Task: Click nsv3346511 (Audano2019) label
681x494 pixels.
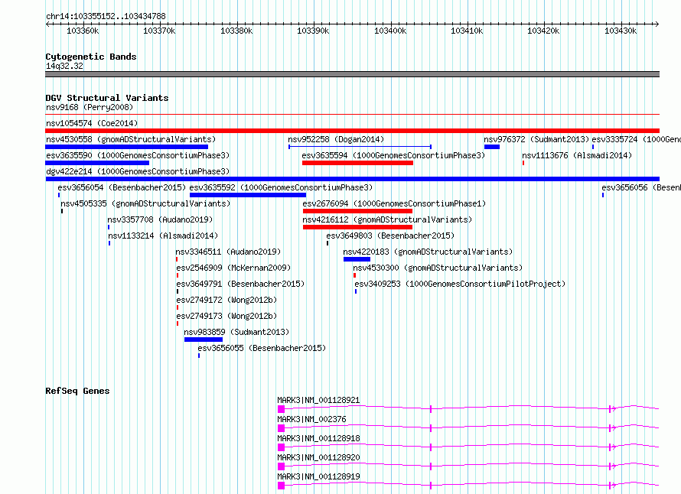Action: click(x=228, y=252)
